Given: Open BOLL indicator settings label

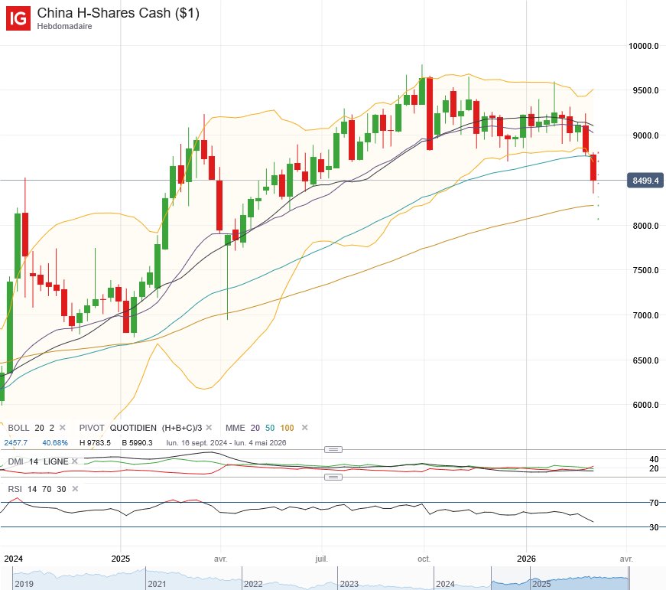Looking at the screenshot, I should point(31,428).
